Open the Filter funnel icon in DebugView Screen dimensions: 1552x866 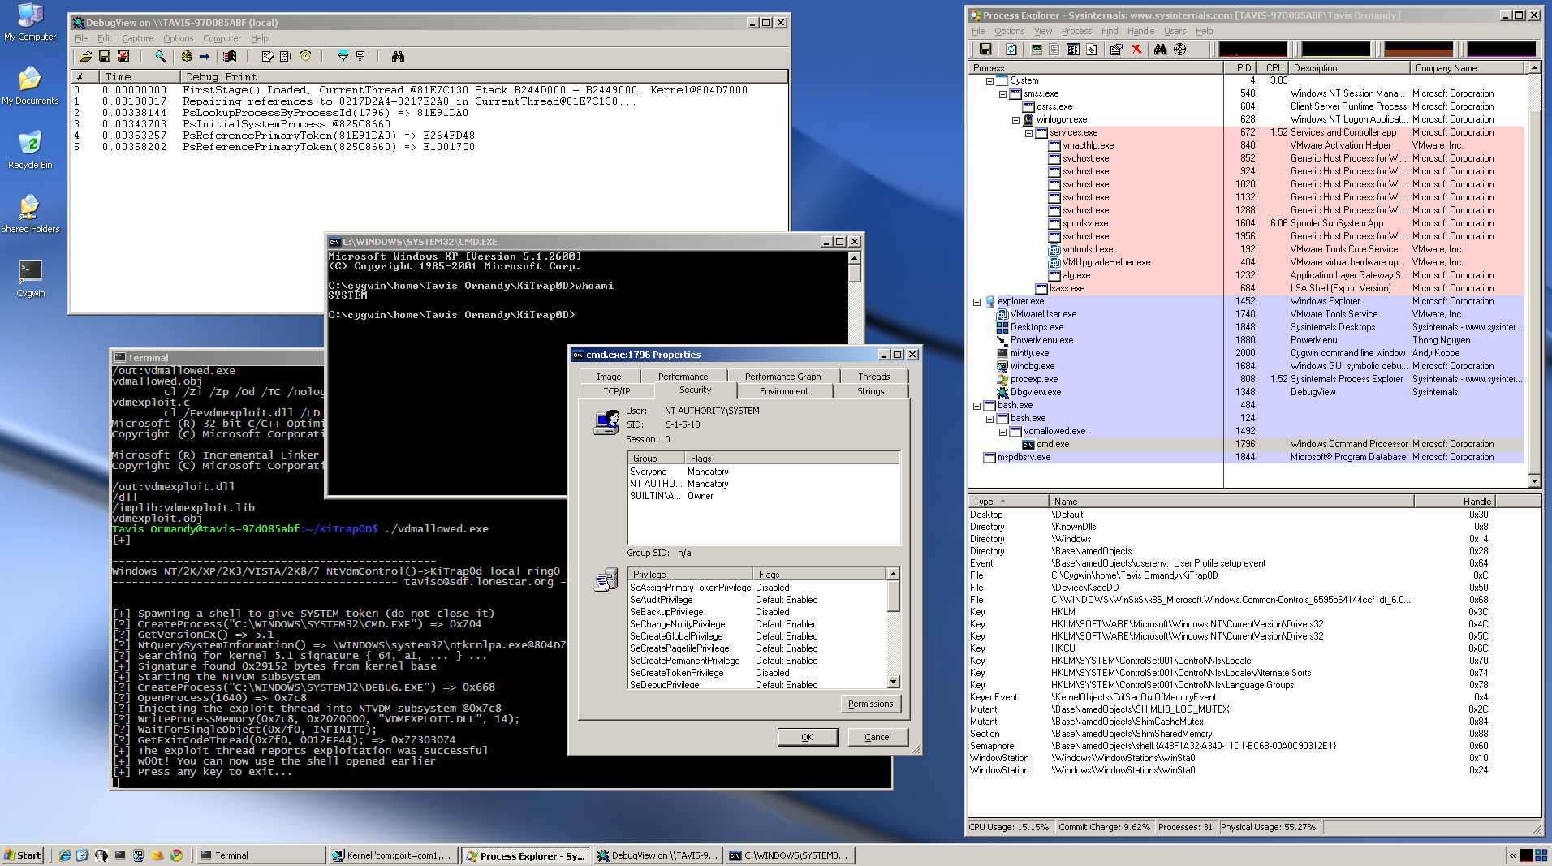[343, 56]
